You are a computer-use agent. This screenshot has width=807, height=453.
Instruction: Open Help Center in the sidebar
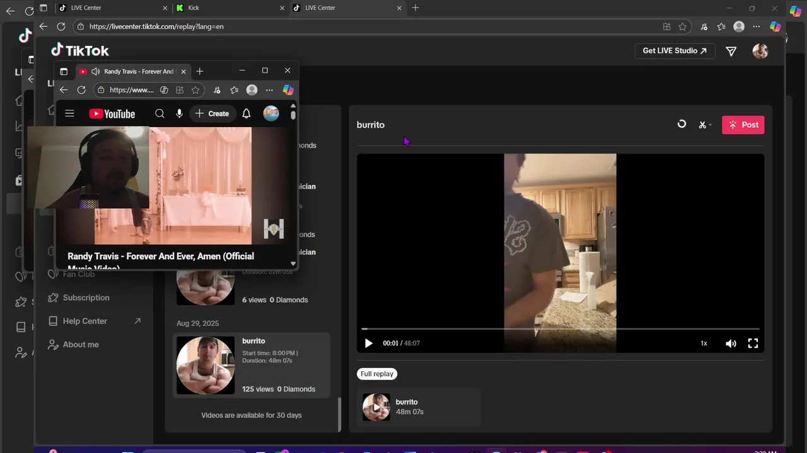pyautogui.click(x=94, y=321)
